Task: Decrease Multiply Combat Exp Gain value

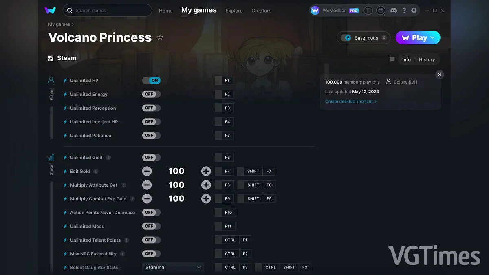Action: click(x=147, y=199)
